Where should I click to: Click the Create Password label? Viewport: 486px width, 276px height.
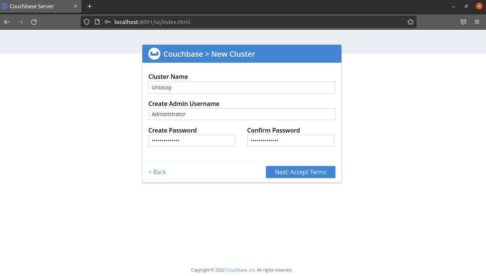click(172, 130)
